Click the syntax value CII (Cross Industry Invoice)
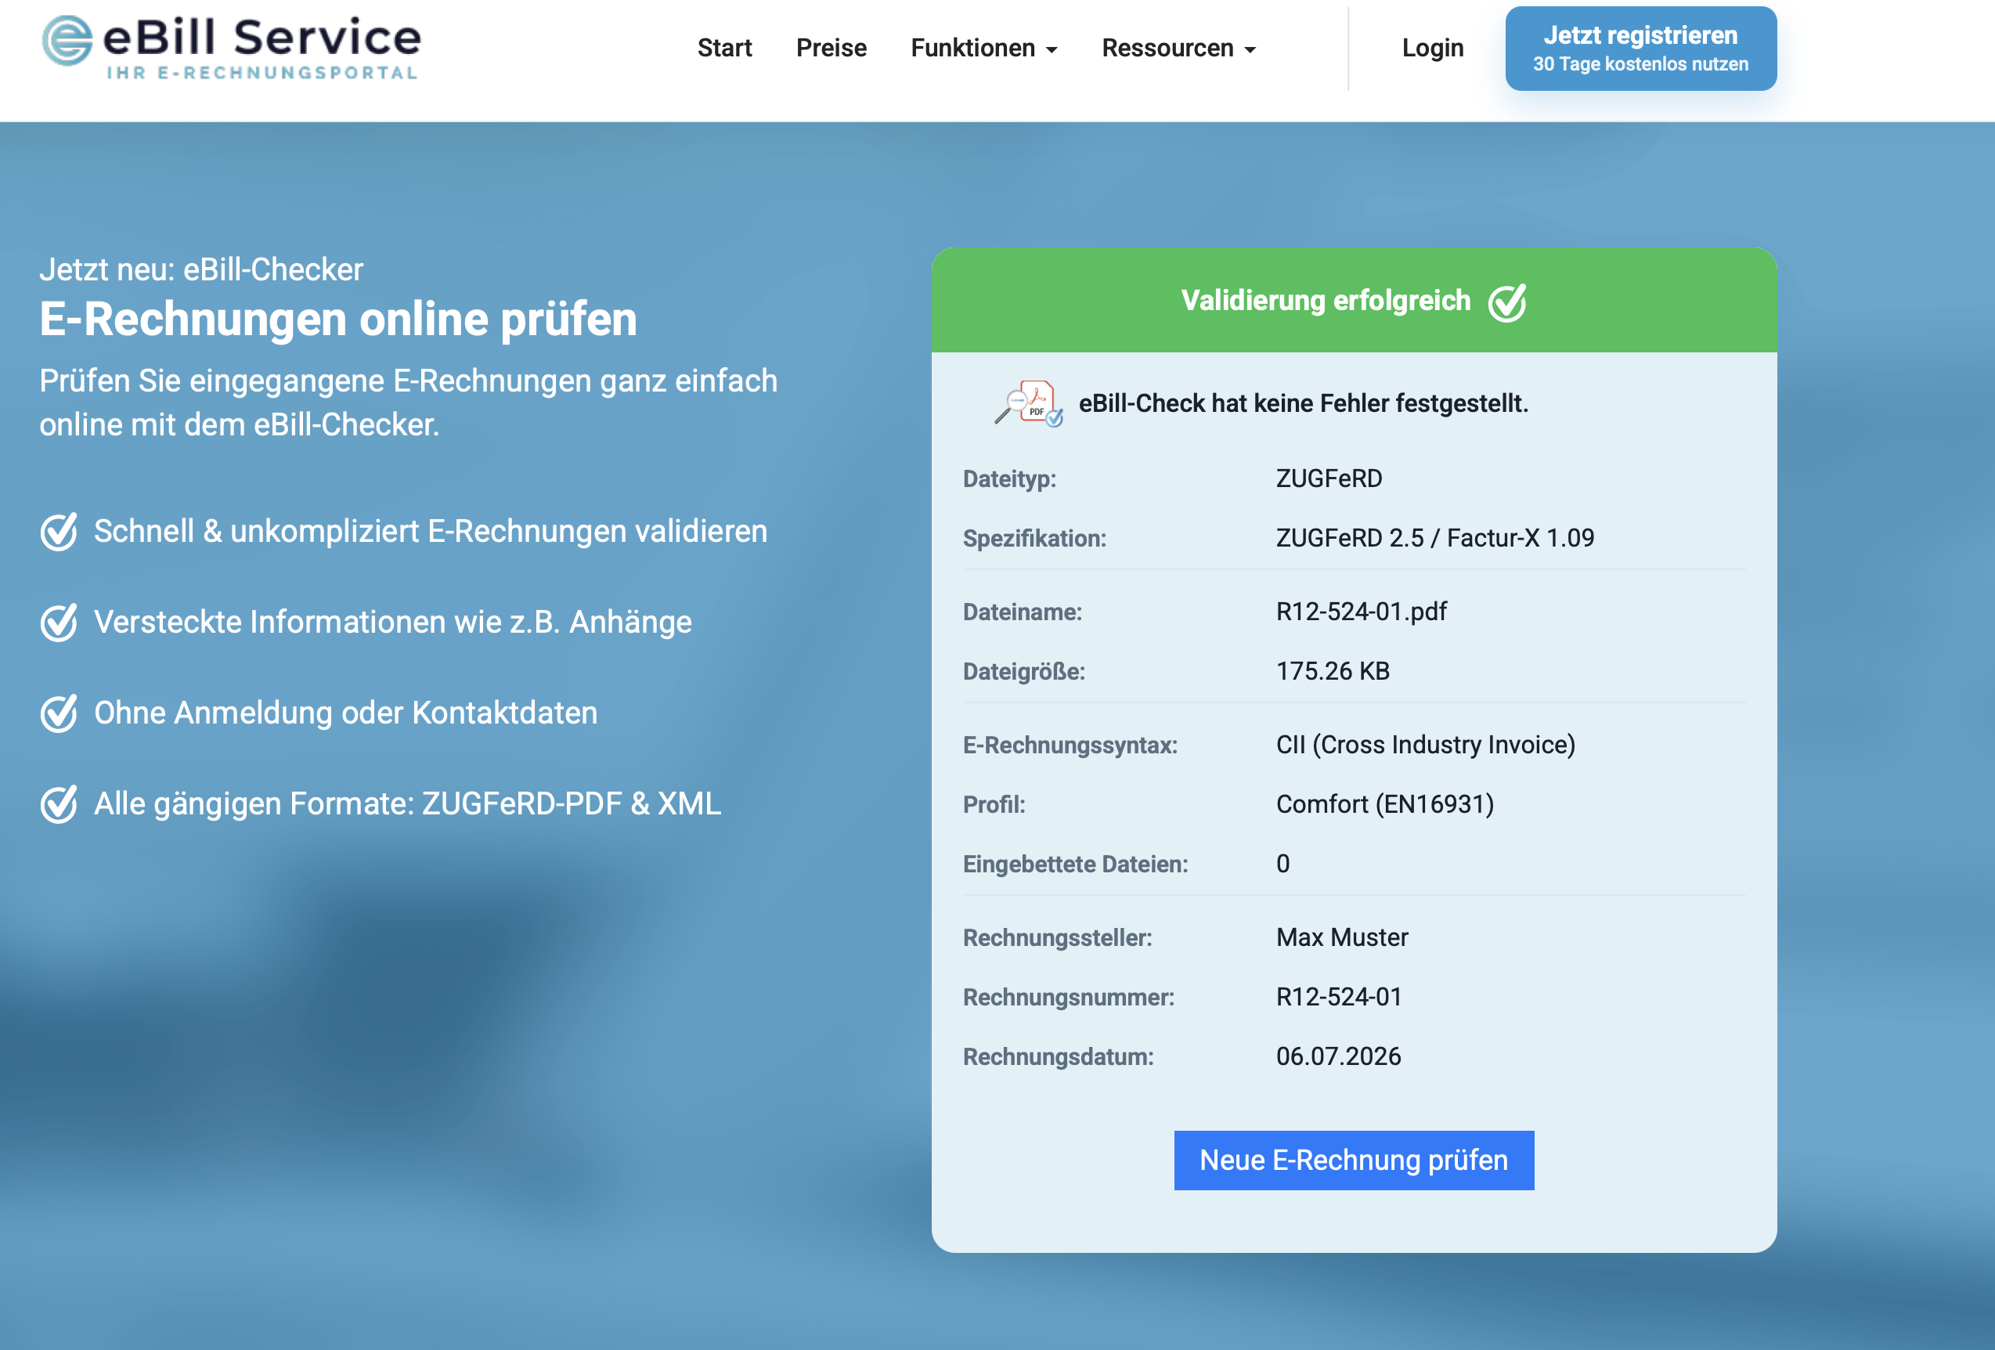Screen dimensions: 1995x1350 coord(1426,745)
